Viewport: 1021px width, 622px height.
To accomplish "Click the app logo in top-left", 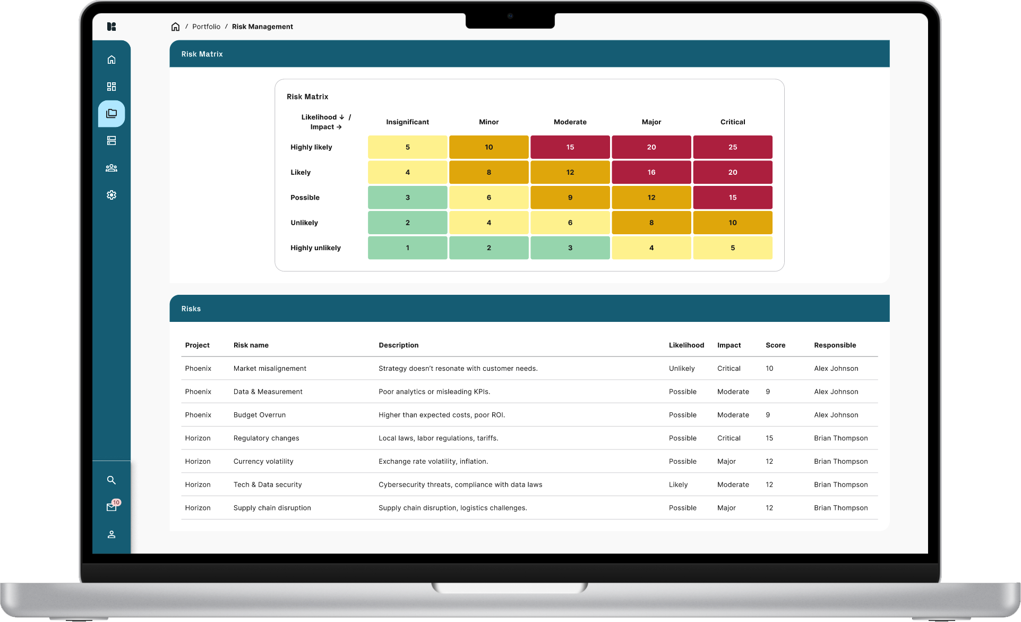I will click(111, 27).
